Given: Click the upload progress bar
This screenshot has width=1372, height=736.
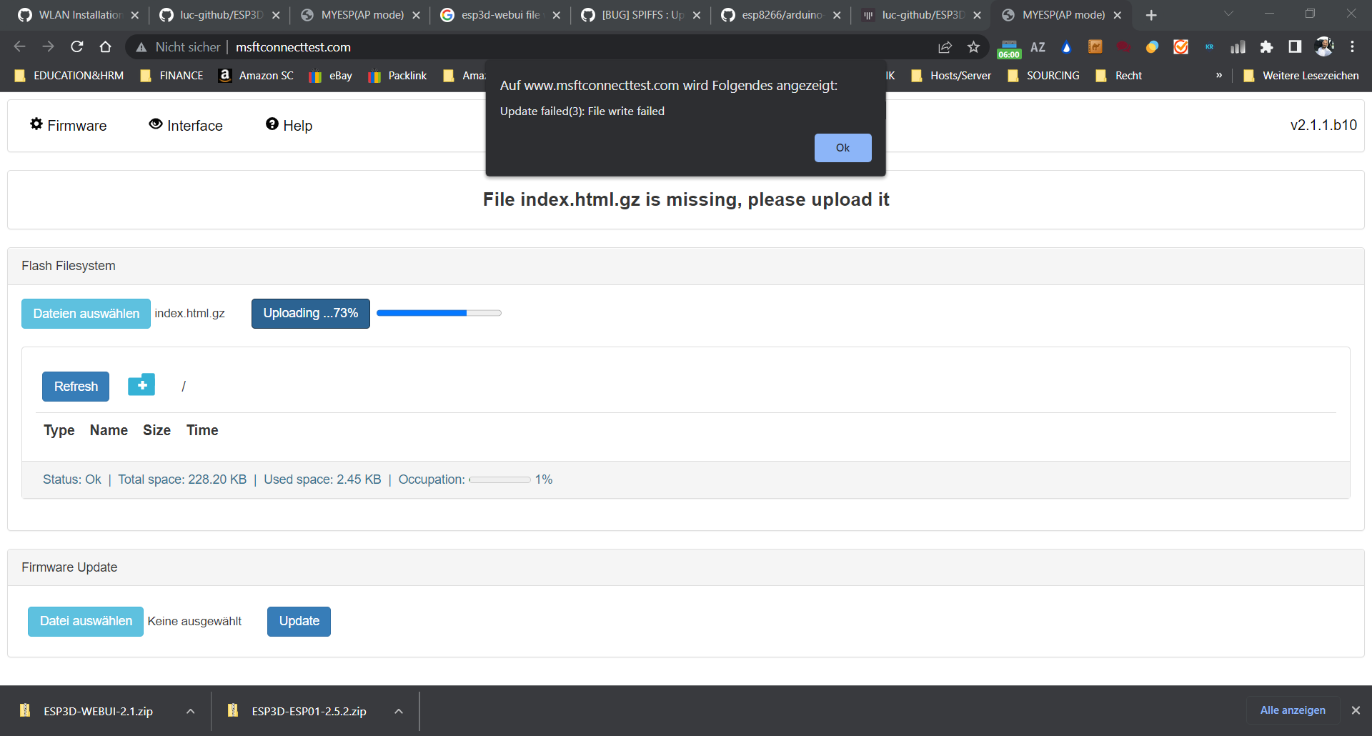Looking at the screenshot, I should click(x=439, y=313).
